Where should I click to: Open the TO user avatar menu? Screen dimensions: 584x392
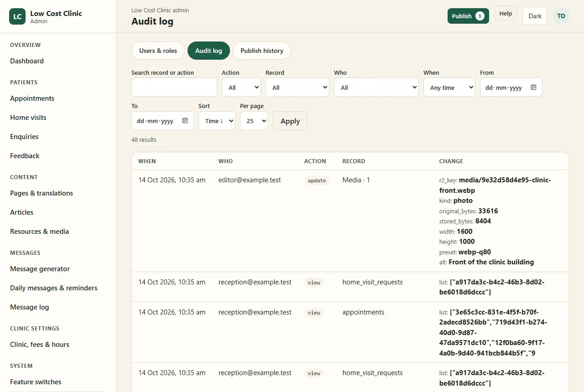point(561,16)
